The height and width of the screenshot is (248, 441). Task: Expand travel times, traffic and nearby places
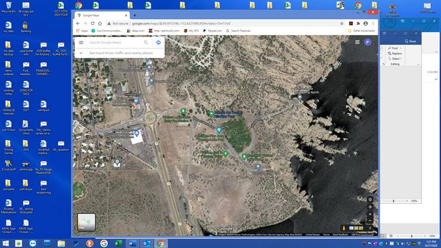click(81, 53)
